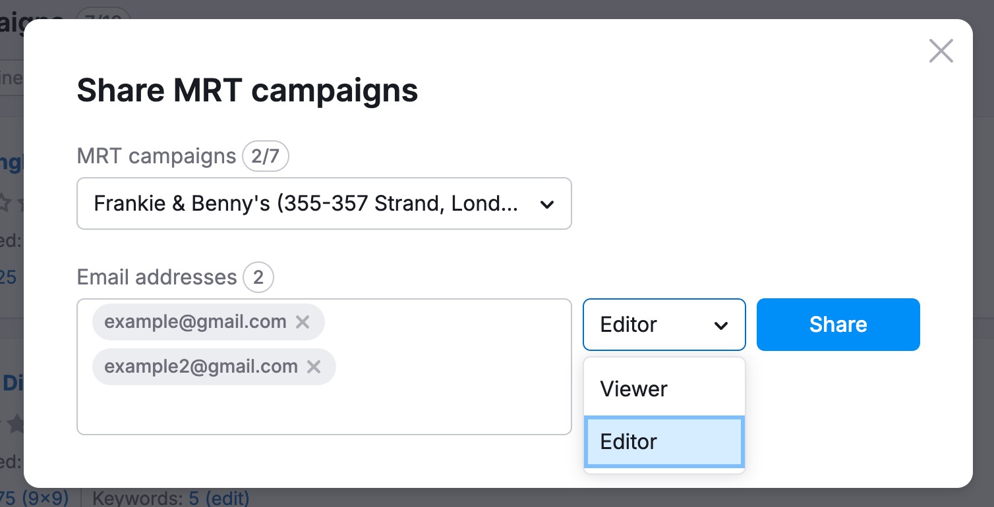Click the 2/7 badge beside MRT campaigns
This screenshot has height=507, width=994.
265,156
